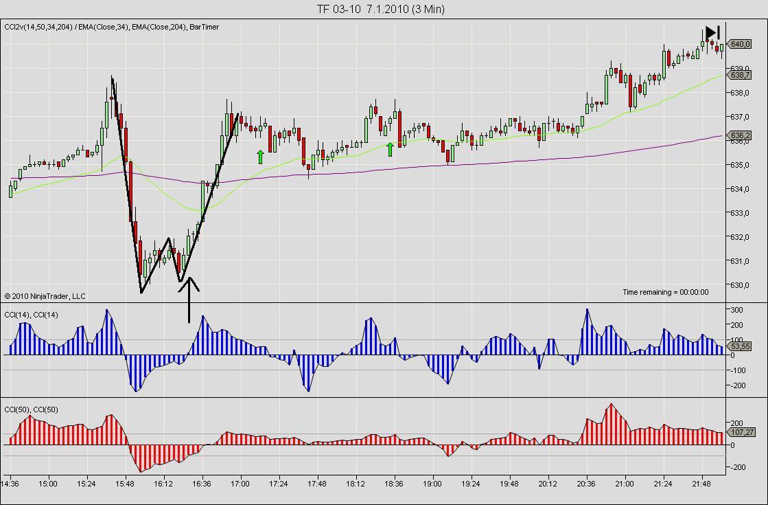The height and width of the screenshot is (505, 768).
Task: Click the Time remaining = 00:00:00 text
Action: pos(665,292)
